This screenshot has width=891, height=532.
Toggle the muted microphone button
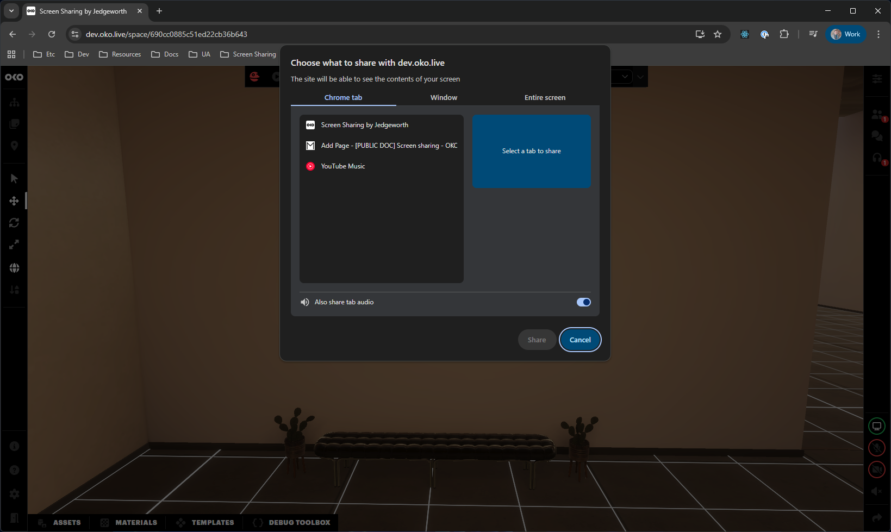[876, 448]
